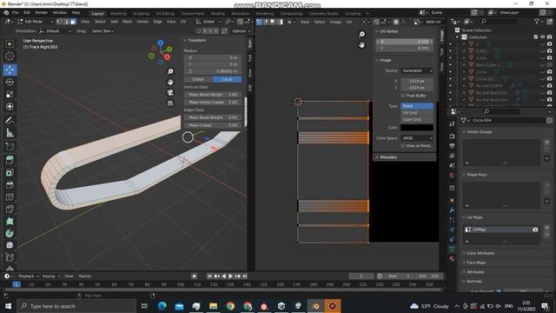Click the 3D viewport zoom magnifier icon
556x313 pixels.
point(170,71)
